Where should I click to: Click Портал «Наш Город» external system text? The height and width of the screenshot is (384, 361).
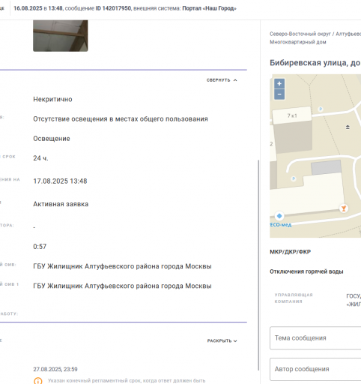tap(209, 8)
